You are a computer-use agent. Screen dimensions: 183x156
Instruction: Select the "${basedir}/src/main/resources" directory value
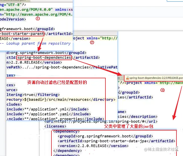click(x=57, y=100)
